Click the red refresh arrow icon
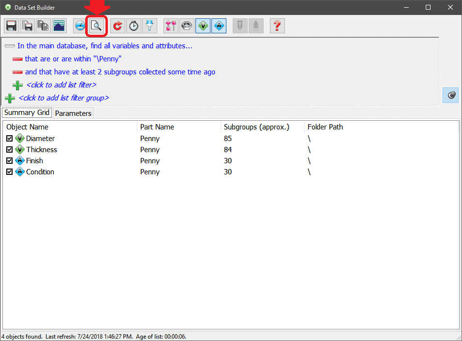 click(118, 26)
